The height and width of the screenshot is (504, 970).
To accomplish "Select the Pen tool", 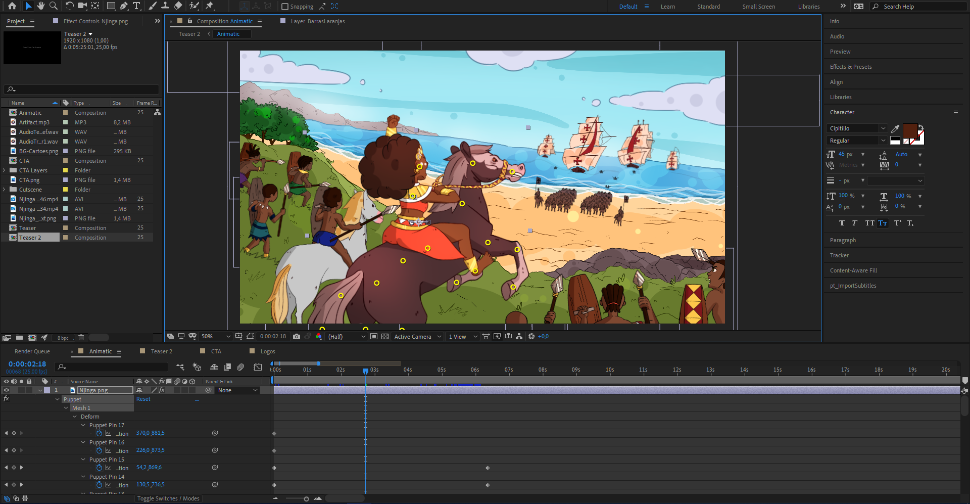I will (x=124, y=6).
